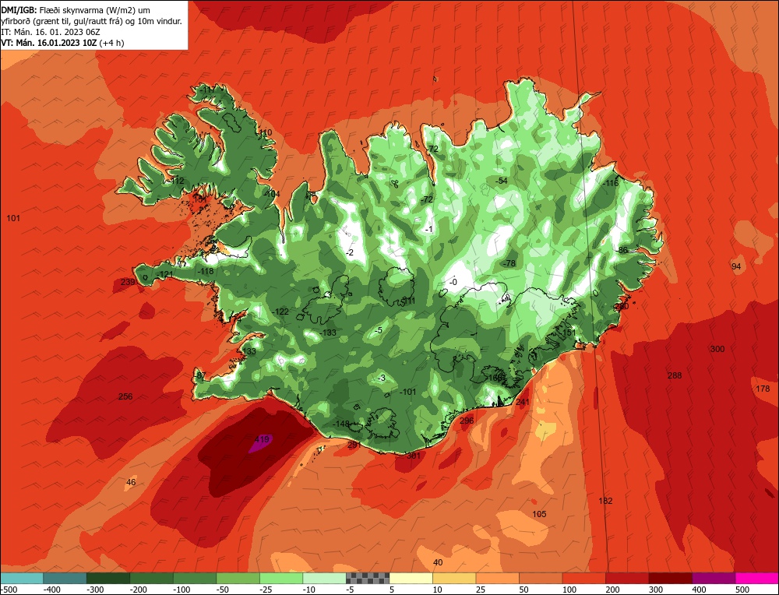The height and width of the screenshot is (595, 779).
Task: Select the legend label -400
Action: click(x=51, y=590)
